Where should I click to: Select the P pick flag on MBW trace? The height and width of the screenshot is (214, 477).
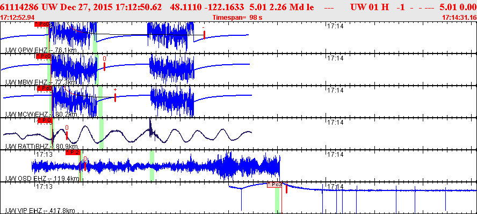[x=44, y=56]
